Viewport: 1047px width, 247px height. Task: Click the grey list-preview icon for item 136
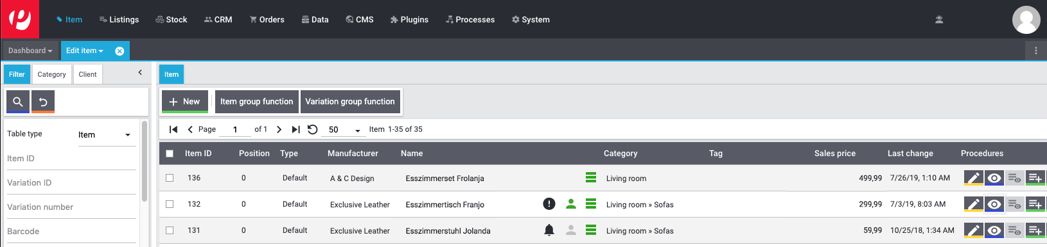(x=1015, y=178)
